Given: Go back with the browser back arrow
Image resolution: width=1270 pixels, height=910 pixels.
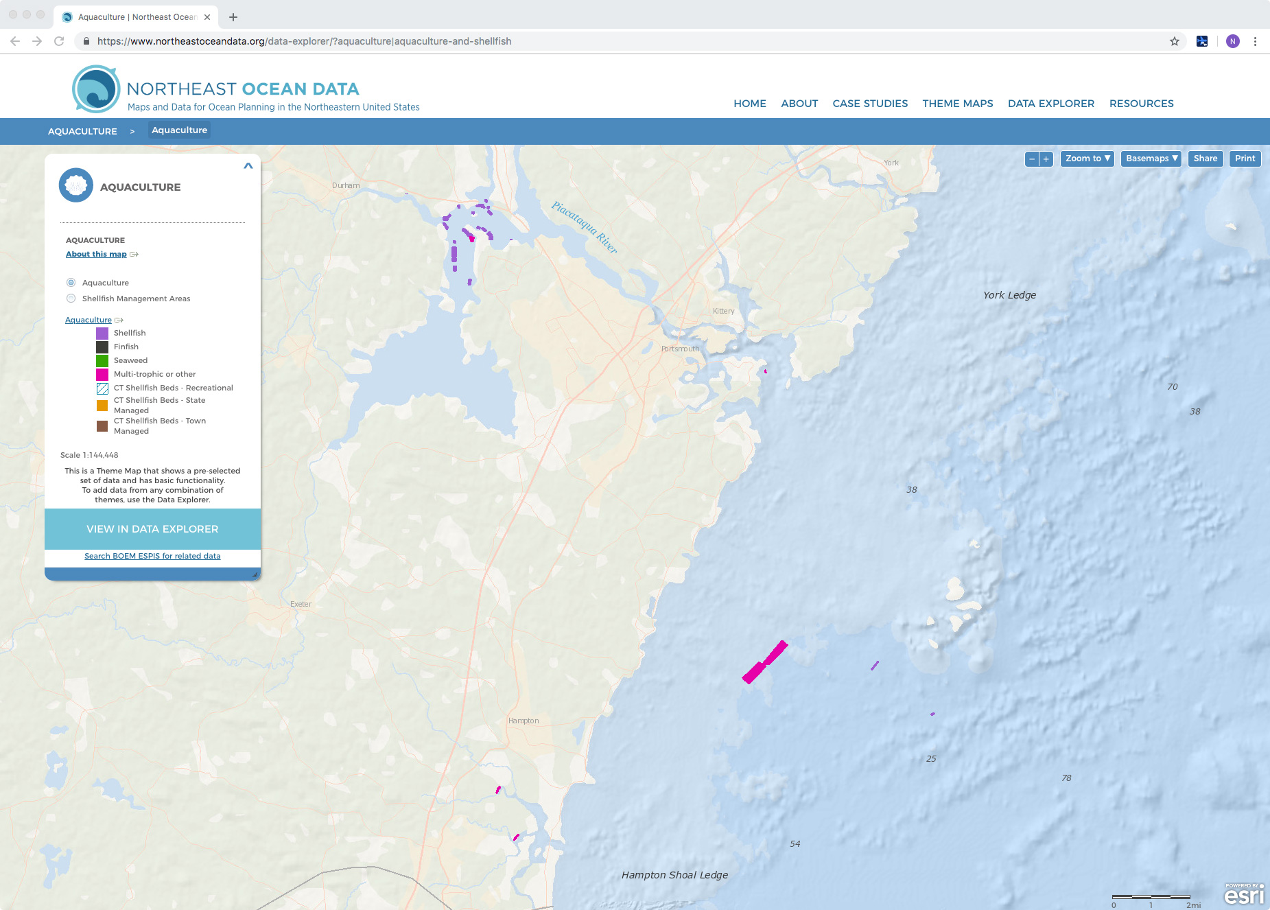Looking at the screenshot, I should (15, 41).
